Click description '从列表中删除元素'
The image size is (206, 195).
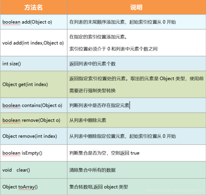tap(88, 120)
